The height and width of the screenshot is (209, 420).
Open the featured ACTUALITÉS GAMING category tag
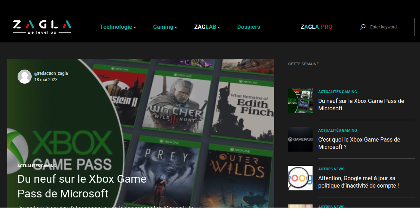click(37, 166)
